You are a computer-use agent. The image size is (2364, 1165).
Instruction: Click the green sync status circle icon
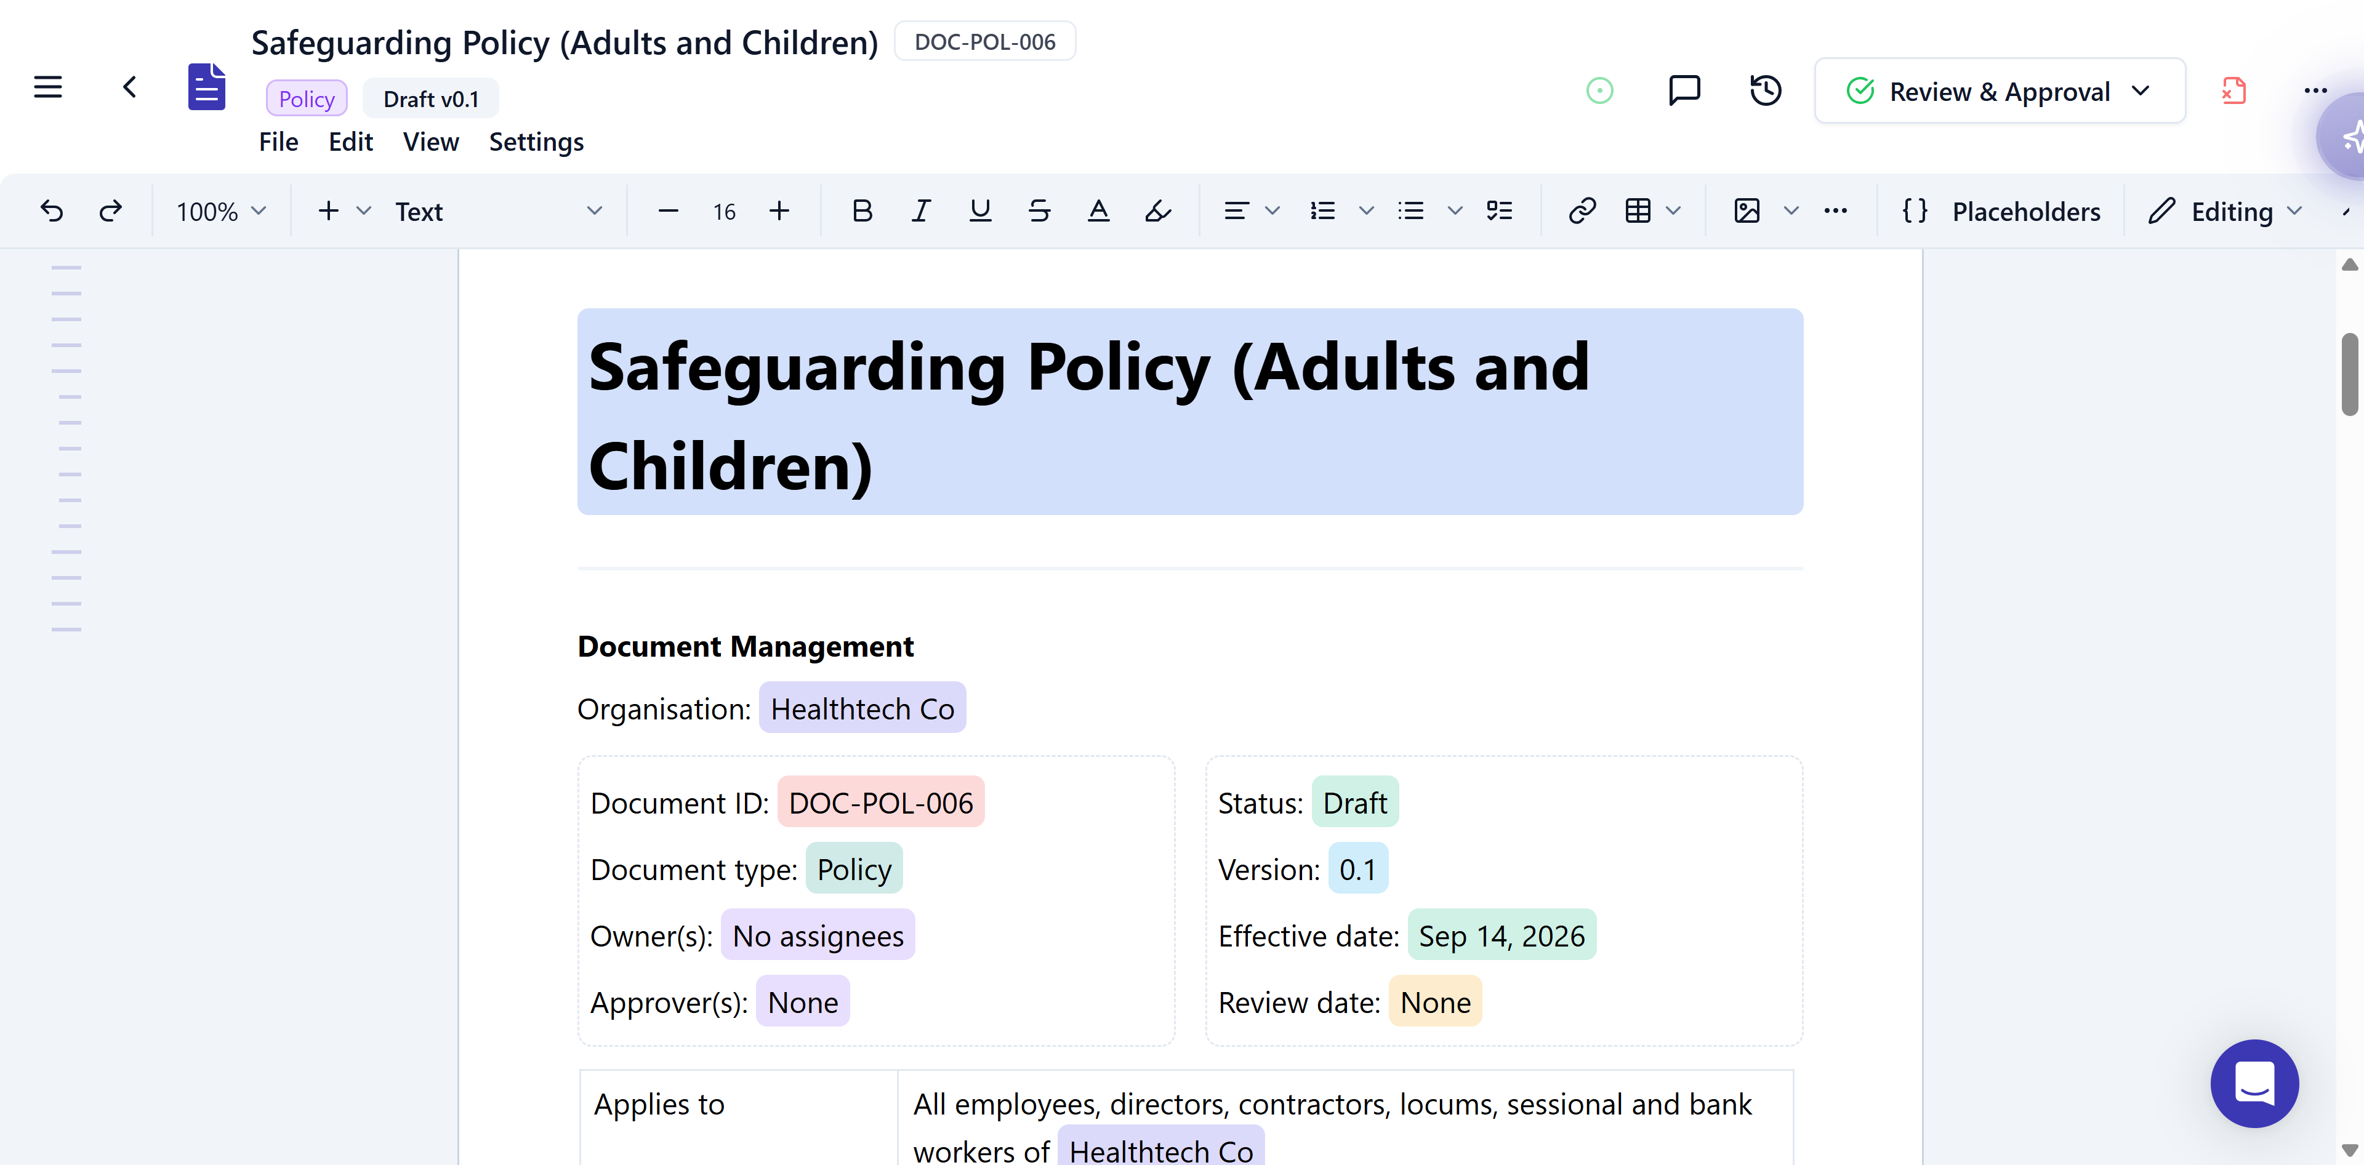tap(1599, 90)
